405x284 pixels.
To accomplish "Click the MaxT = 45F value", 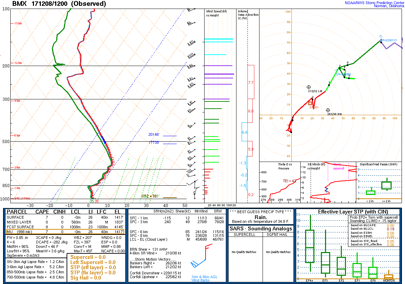I will 83,251.
